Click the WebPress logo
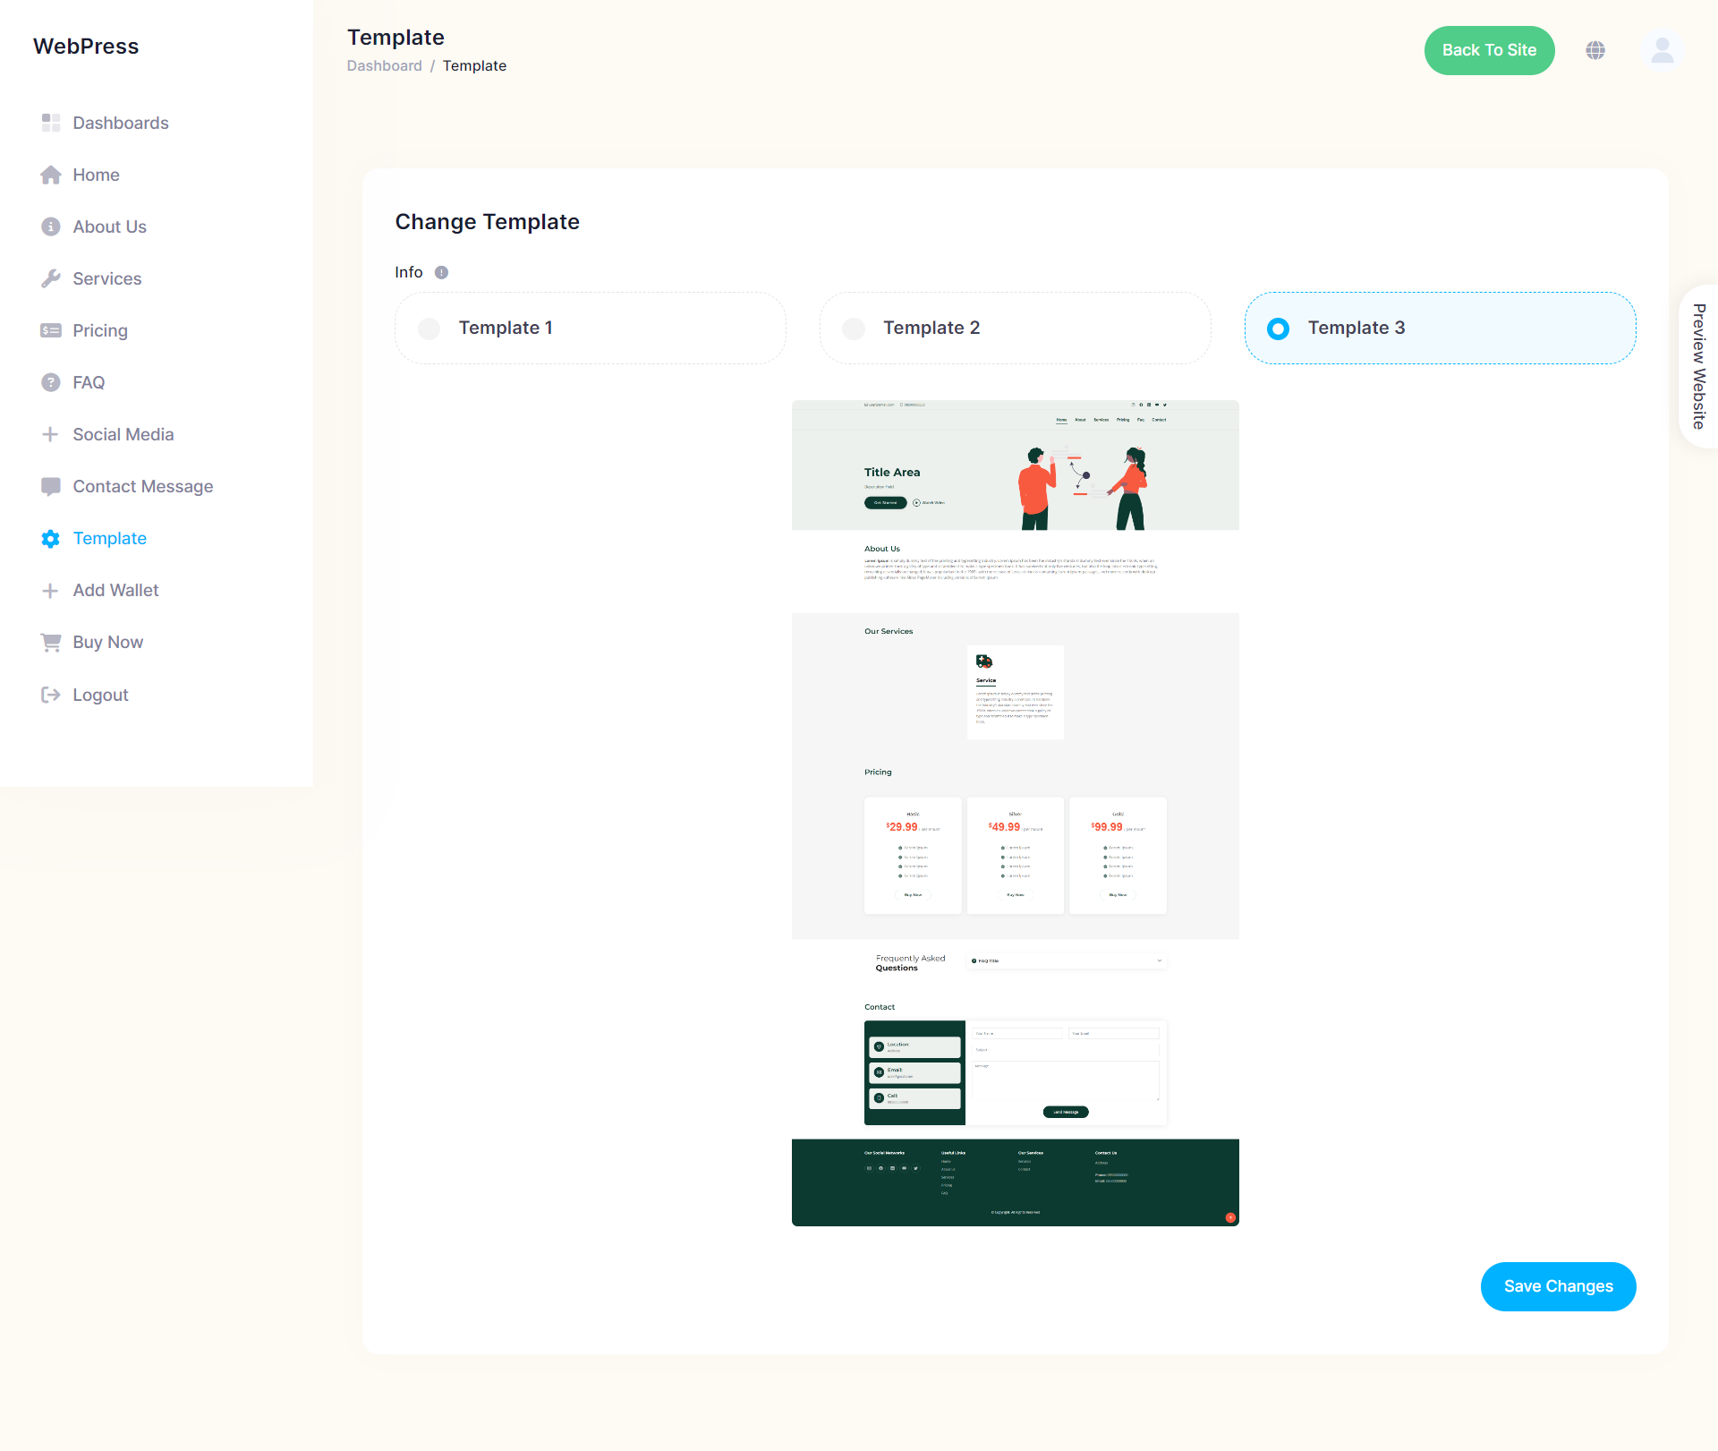1718x1451 pixels. coord(86,47)
